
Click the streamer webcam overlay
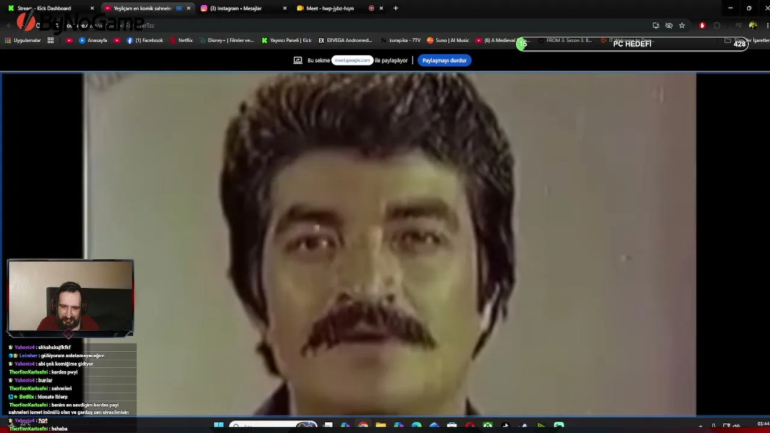[70, 296]
